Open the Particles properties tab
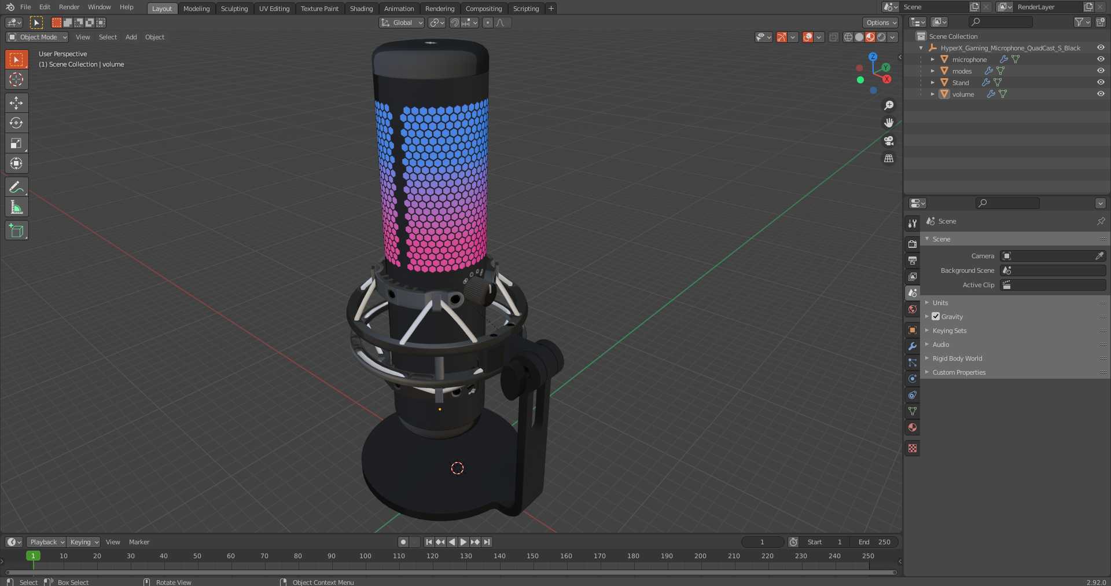1111x586 pixels. [x=913, y=362]
